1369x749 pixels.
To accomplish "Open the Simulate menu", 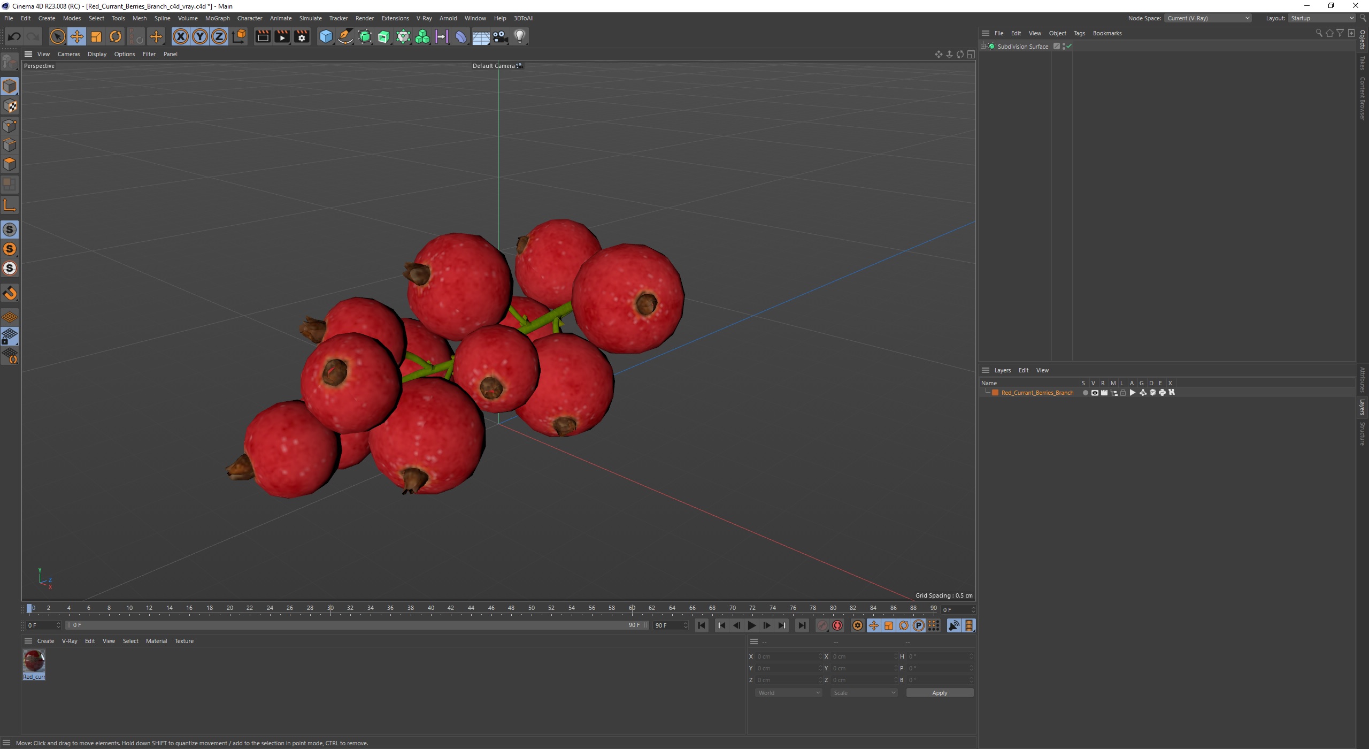I will point(310,18).
